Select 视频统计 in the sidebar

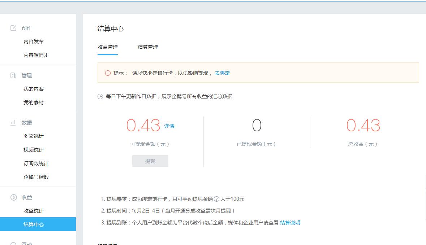point(34,150)
